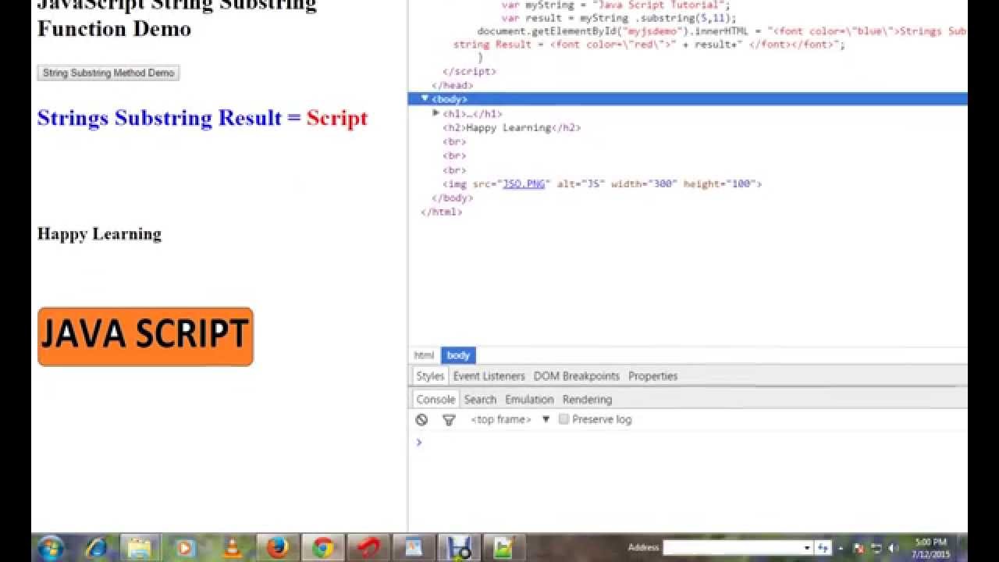Click the String Substring Method Demo button
999x562 pixels.
[108, 73]
